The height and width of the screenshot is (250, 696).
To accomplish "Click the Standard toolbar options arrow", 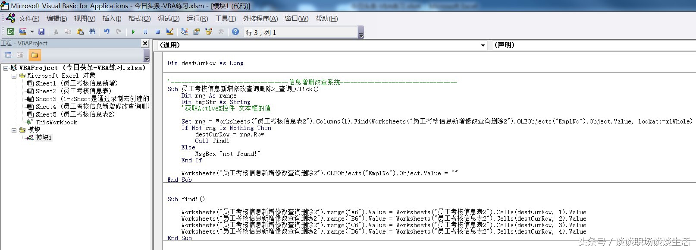I will [361, 32].
